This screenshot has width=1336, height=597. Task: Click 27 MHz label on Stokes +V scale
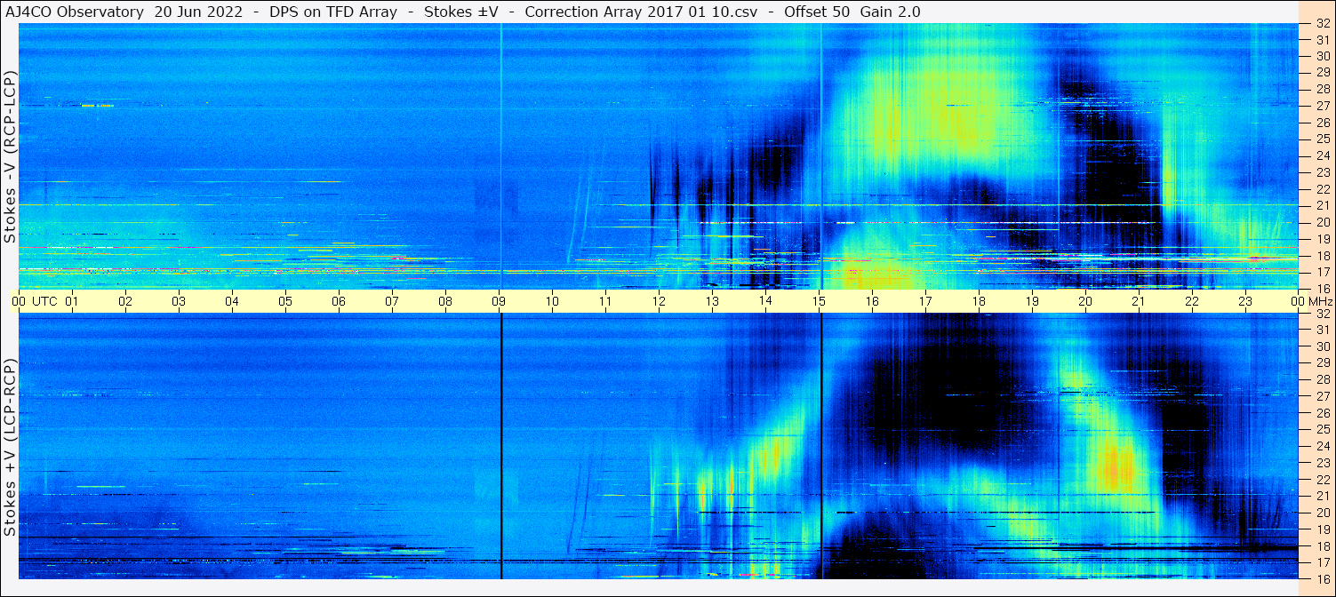point(1322,396)
